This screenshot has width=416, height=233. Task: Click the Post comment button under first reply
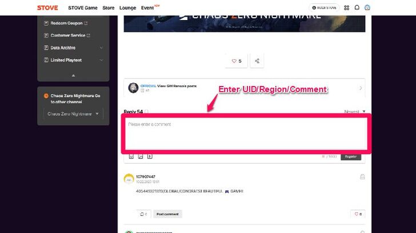[167, 214]
